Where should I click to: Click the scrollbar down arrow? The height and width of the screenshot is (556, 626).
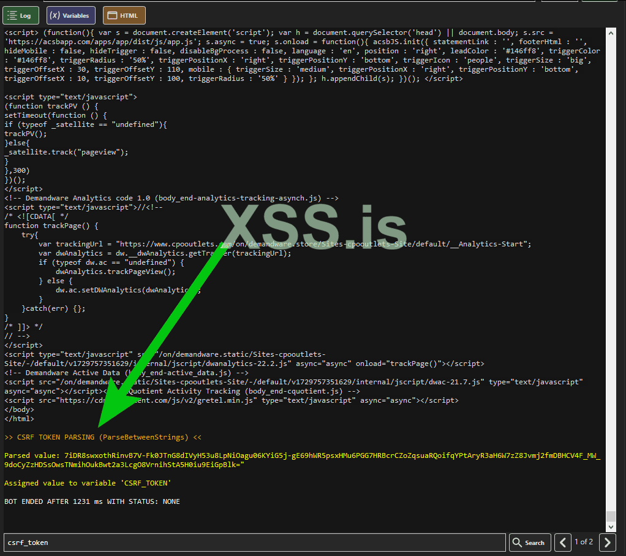tap(611, 527)
